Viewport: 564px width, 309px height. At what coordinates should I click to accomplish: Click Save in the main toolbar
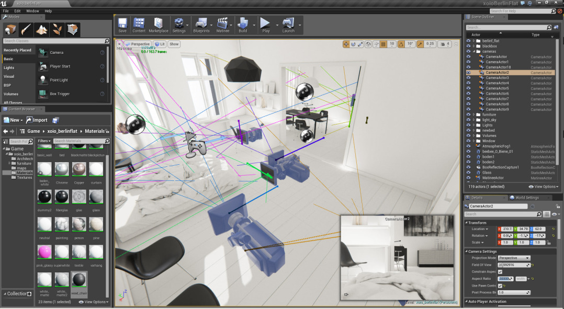pyautogui.click(x=122, y=25)
